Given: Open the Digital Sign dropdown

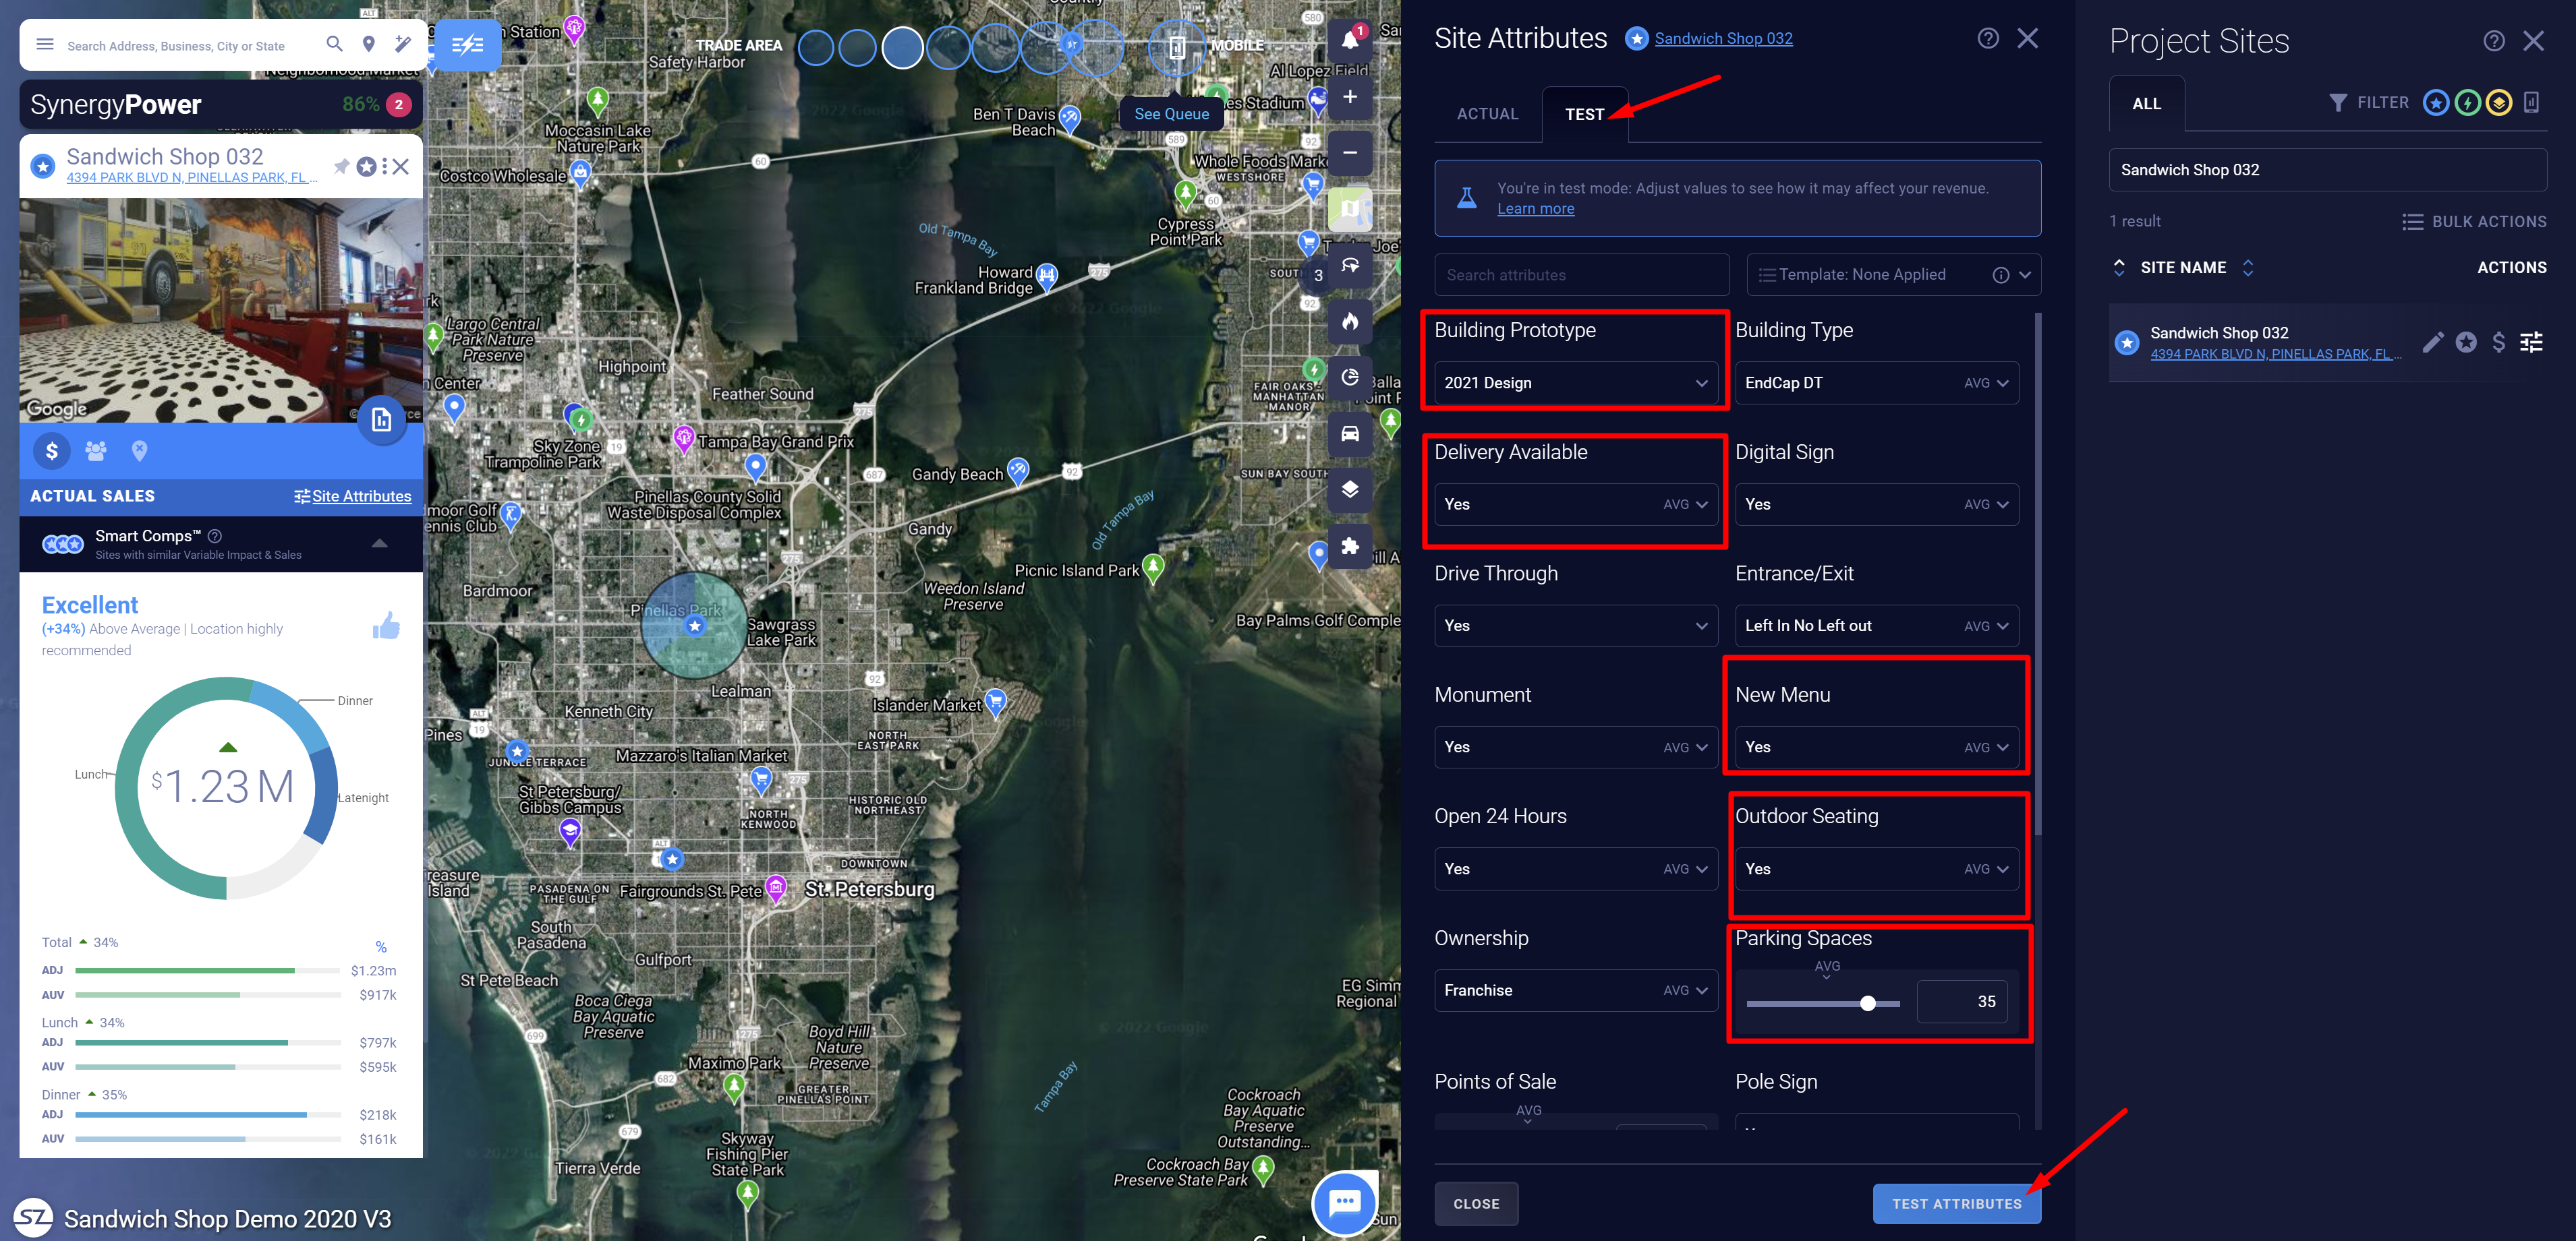Looking at the screenshot, I should [1876, 505].
